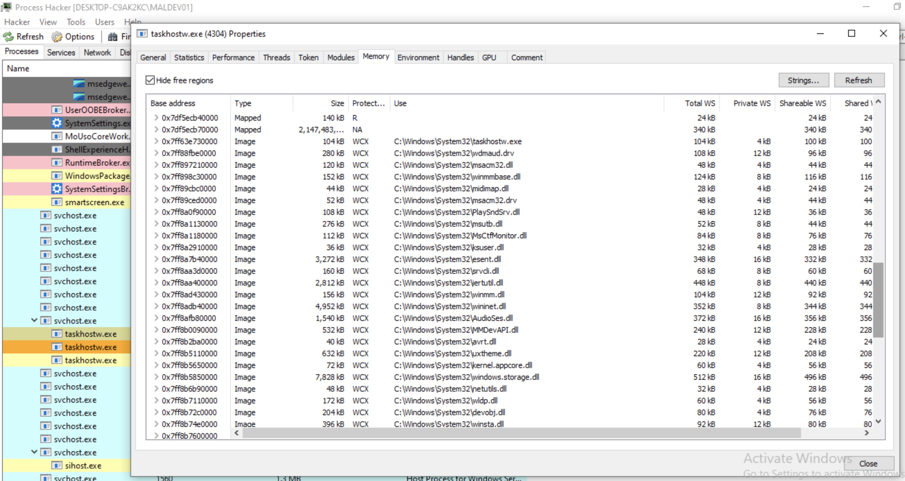The width and height of the screenshot is (905, 481).
Task: Collapse the svchost.exe parent of taskhostw.exe
Action: point(34,320)
